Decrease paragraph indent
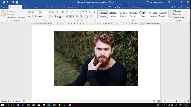Screen dimensions: 191x107 coord(82,12)
